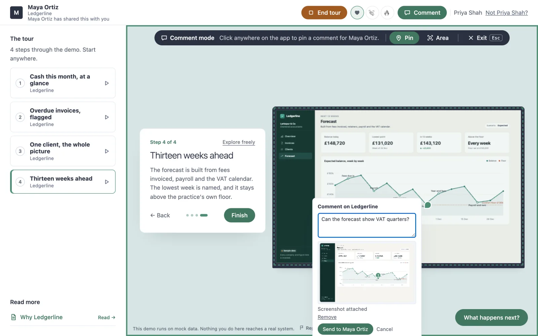Image resolution: width=538 pixels, height=336 pixels.
Task: Select tour step 'Cash this month' card
Action: click(x=63, y=83)
